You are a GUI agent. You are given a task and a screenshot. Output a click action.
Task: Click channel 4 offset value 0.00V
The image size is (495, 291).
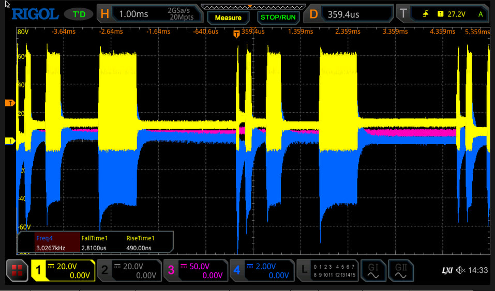coord(279,276)
